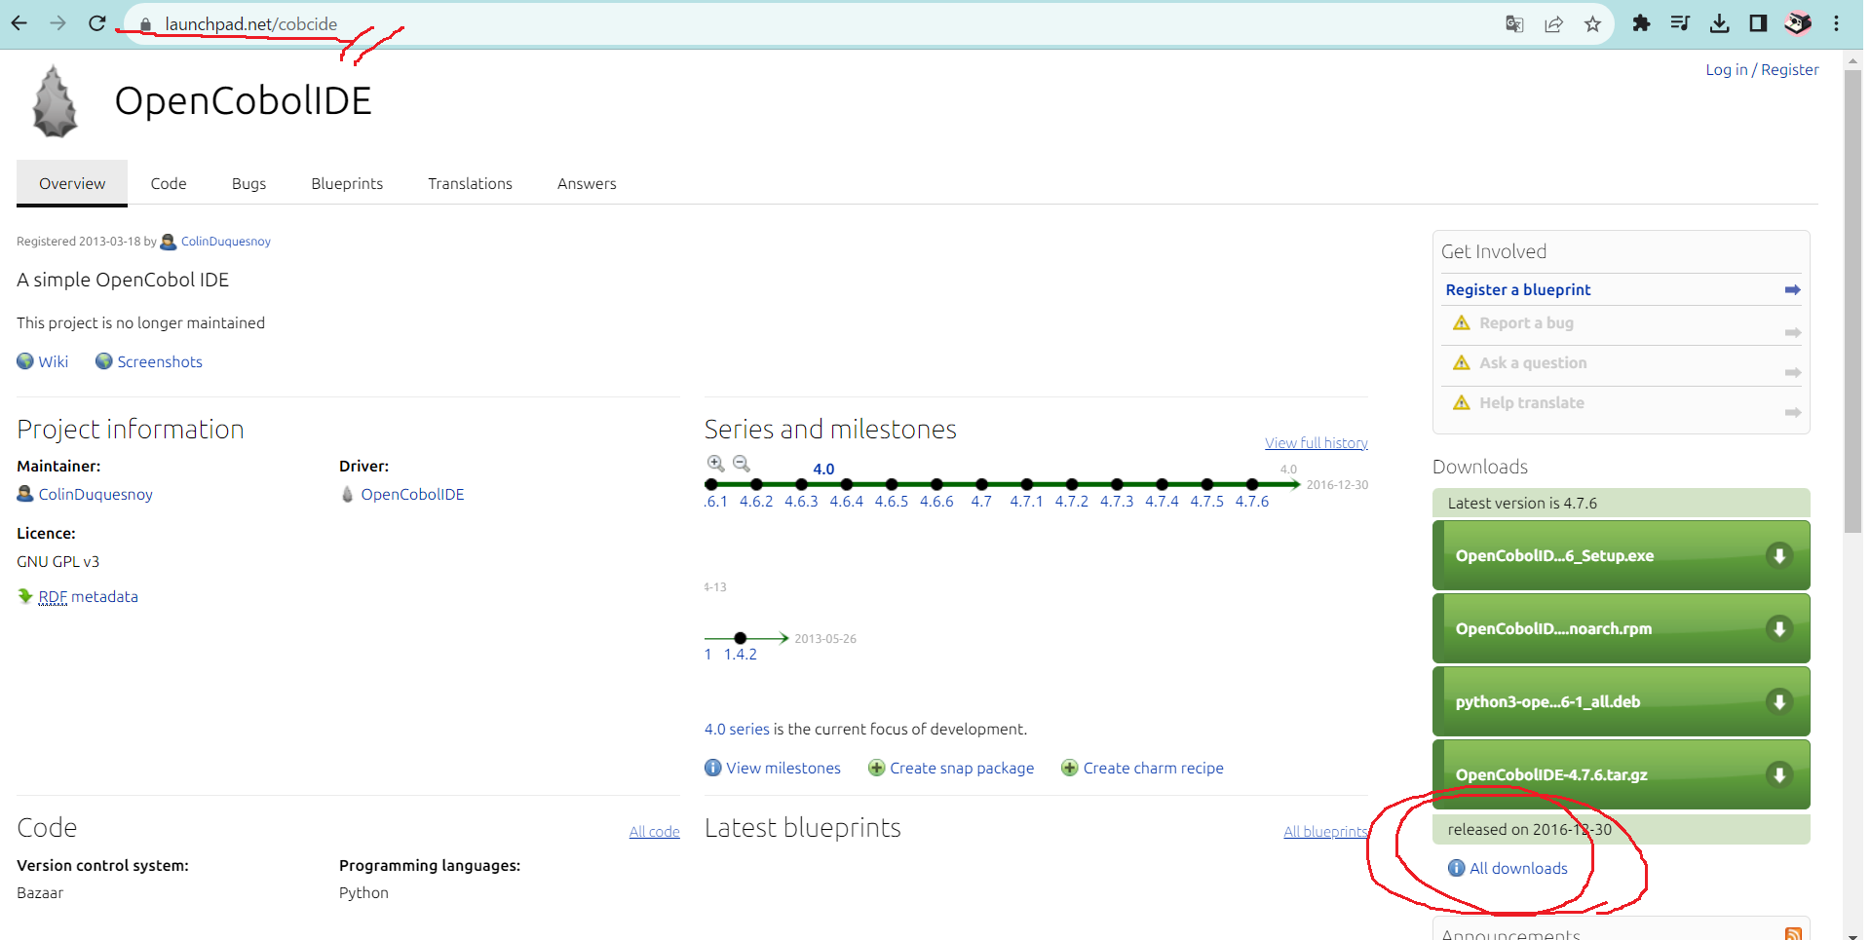Reload the Launchpad page
Screen dimensions: 1871x940
96,23
